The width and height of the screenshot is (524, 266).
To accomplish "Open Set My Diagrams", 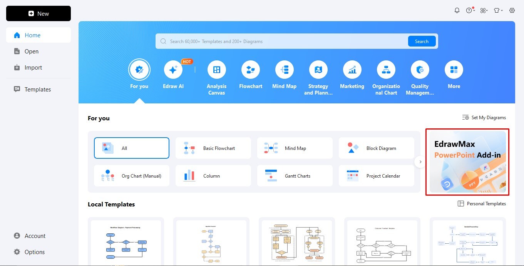I will (x=484, y=118).
